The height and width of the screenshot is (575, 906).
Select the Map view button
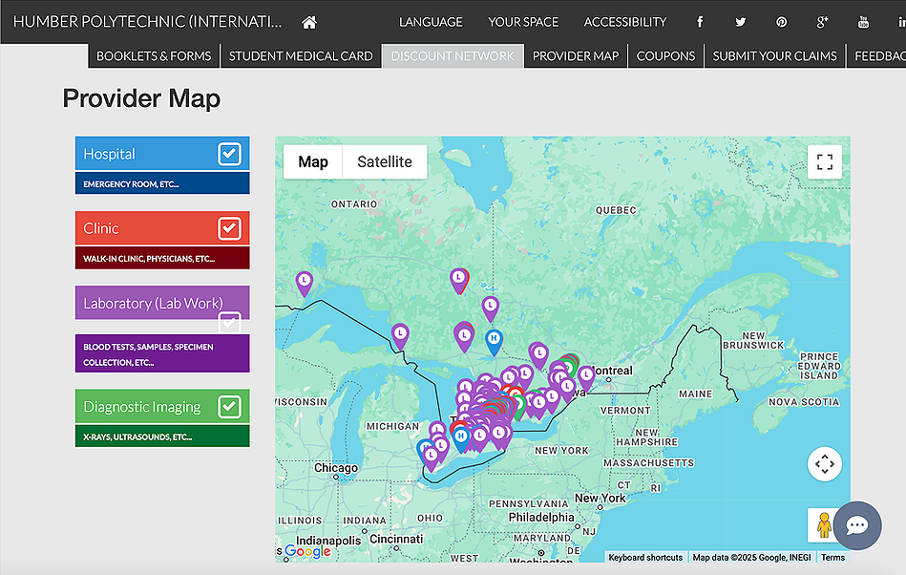(x=313, y=161)
